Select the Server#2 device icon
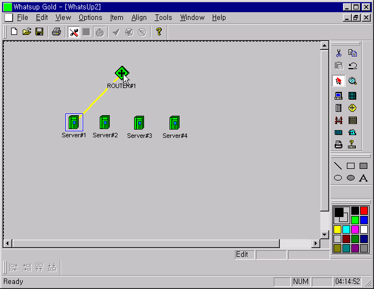Screen dimensions: 374x289 [x=105, y=122]
